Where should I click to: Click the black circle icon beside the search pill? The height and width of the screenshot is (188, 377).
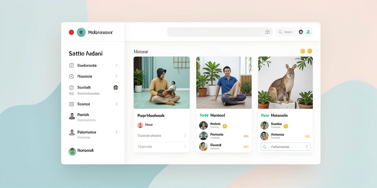point(301,32)
